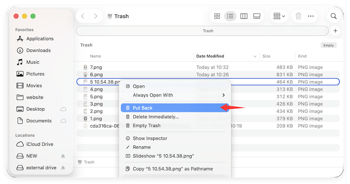Expand the Always Open With submenu
This screenshot has width=350, height=184.
click(x=175, y=95)
